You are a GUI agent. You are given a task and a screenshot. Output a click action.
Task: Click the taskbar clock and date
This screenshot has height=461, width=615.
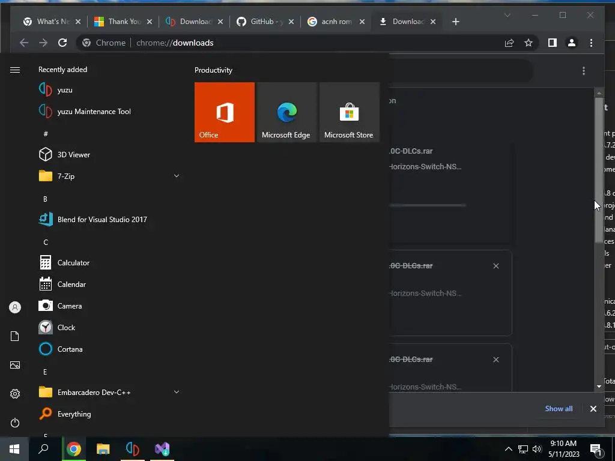563,449
